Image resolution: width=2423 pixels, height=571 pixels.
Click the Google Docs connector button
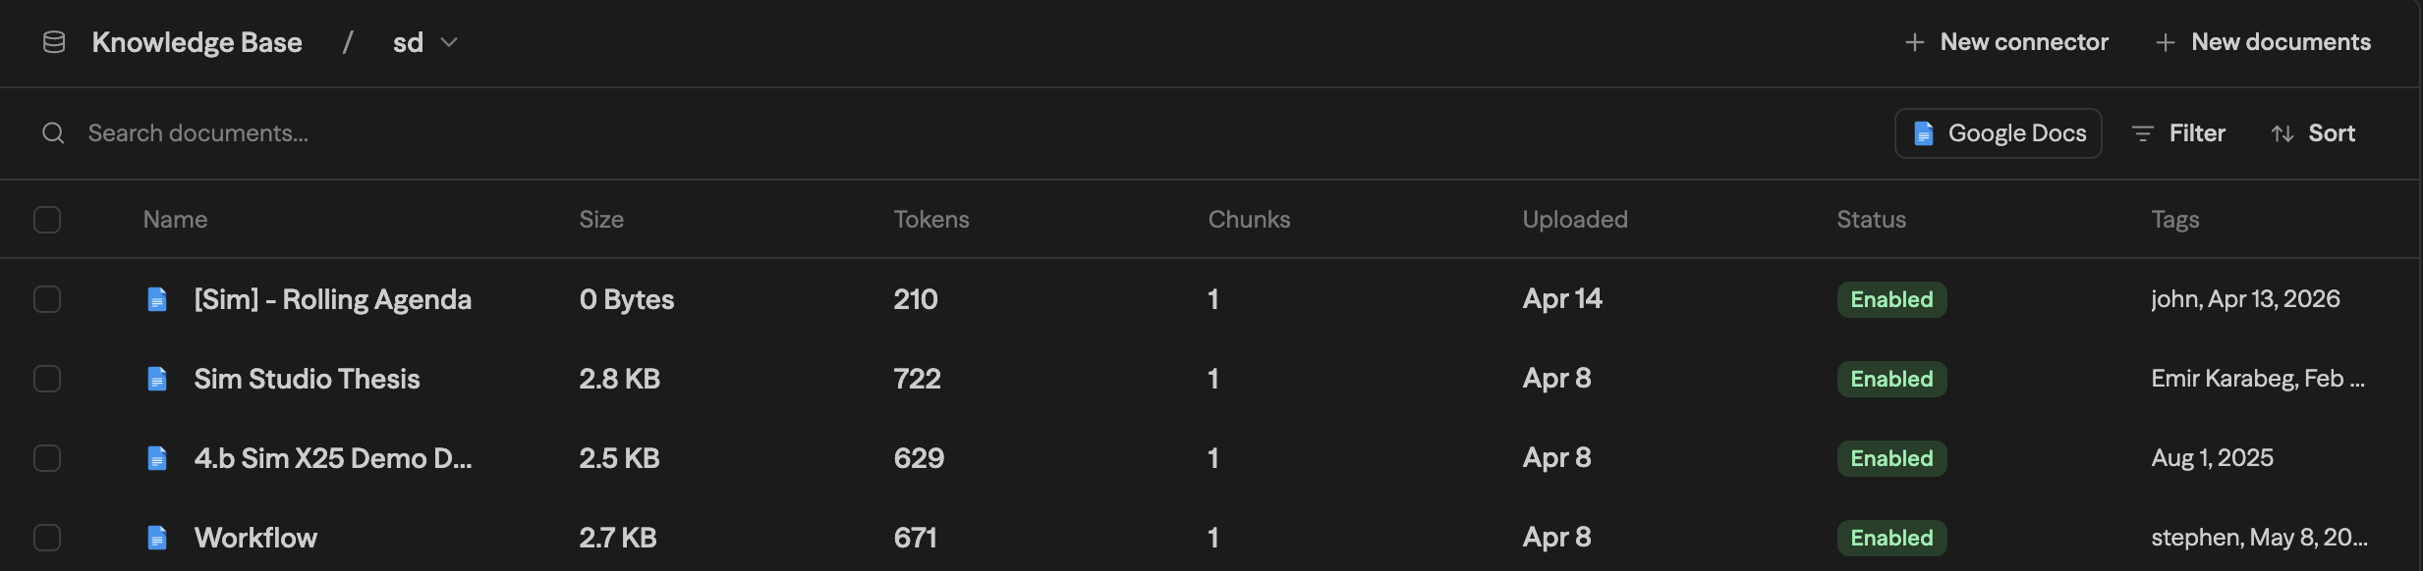tap(1998, 133)
